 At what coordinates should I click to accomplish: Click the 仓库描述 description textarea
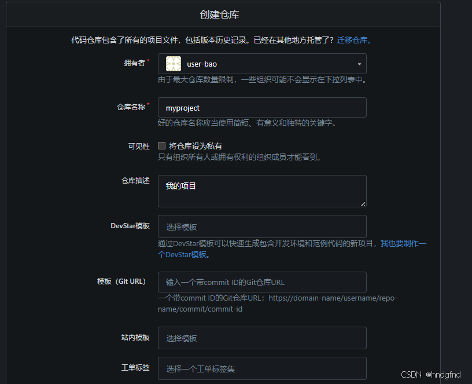point(261,191)
